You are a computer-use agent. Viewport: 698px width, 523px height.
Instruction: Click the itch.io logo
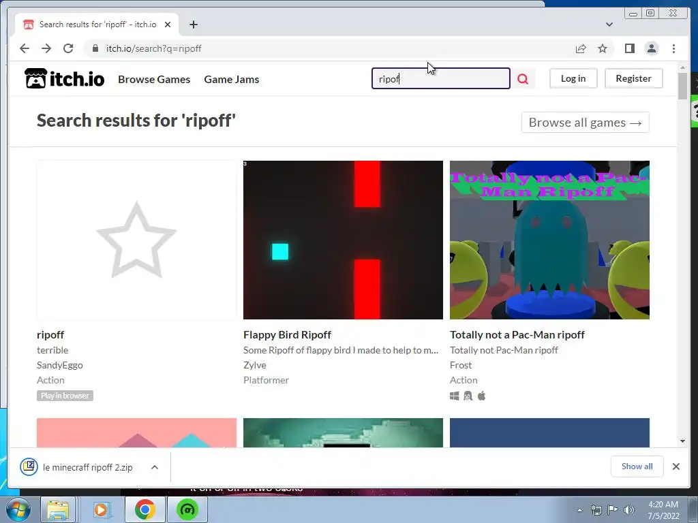coord(65,79)
